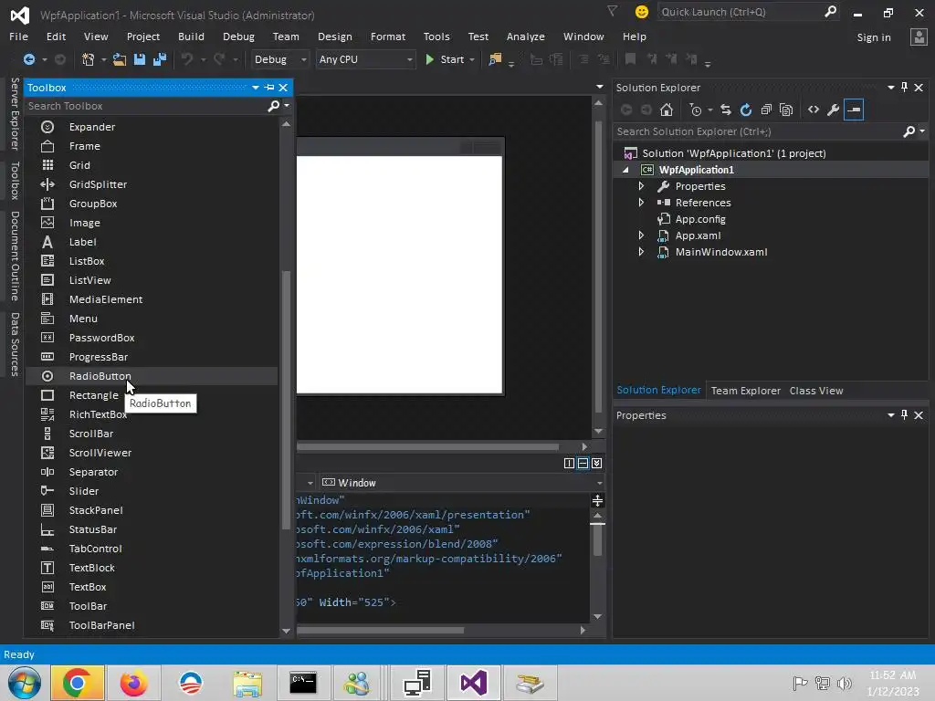Select App.config in Solution Explorer
Screen dimensions: 935x701
coord(700,219)
